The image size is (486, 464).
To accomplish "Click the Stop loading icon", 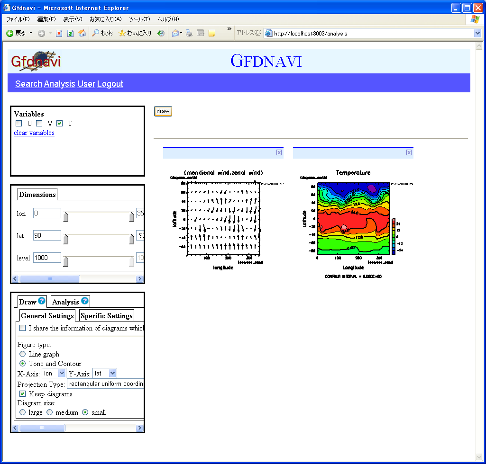I will (x=59, y=33).
